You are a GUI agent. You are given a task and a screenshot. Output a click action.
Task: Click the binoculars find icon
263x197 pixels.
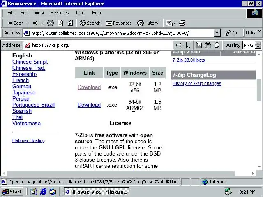[208, 45]
